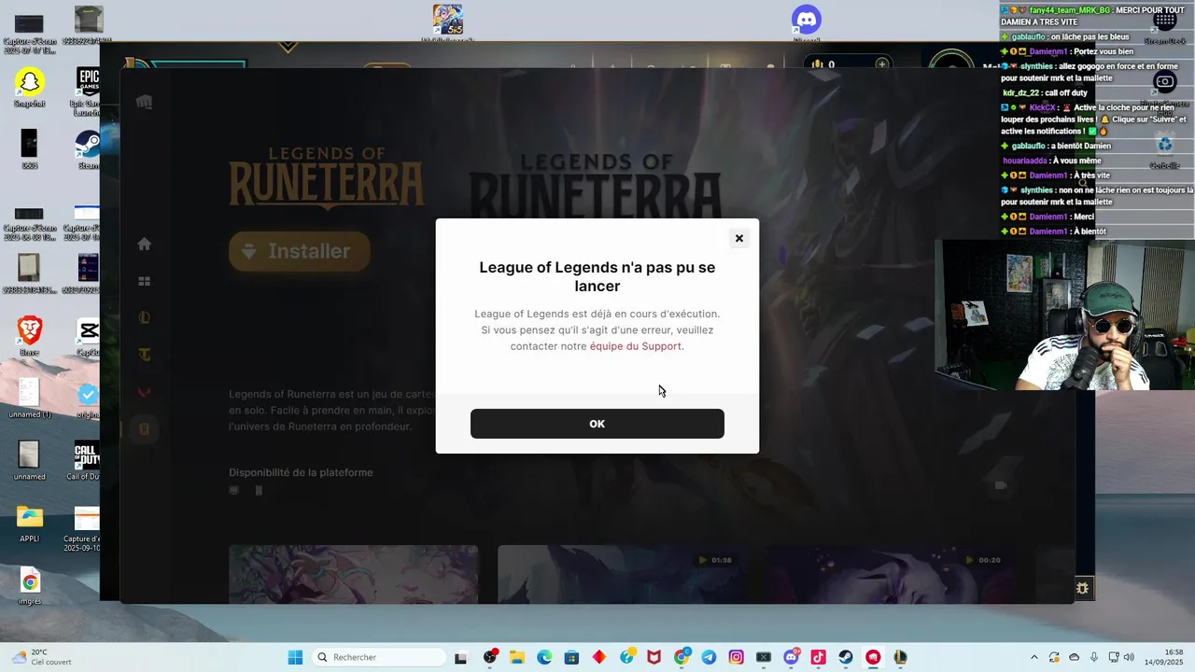
Task: Open OneDrive cloud icon in system tray
Action: tap(1074, 657)
